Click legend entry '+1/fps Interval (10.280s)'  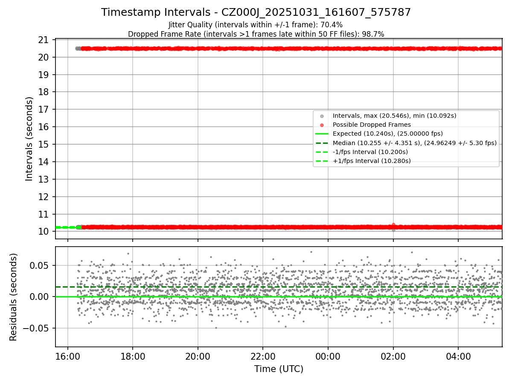371,161
